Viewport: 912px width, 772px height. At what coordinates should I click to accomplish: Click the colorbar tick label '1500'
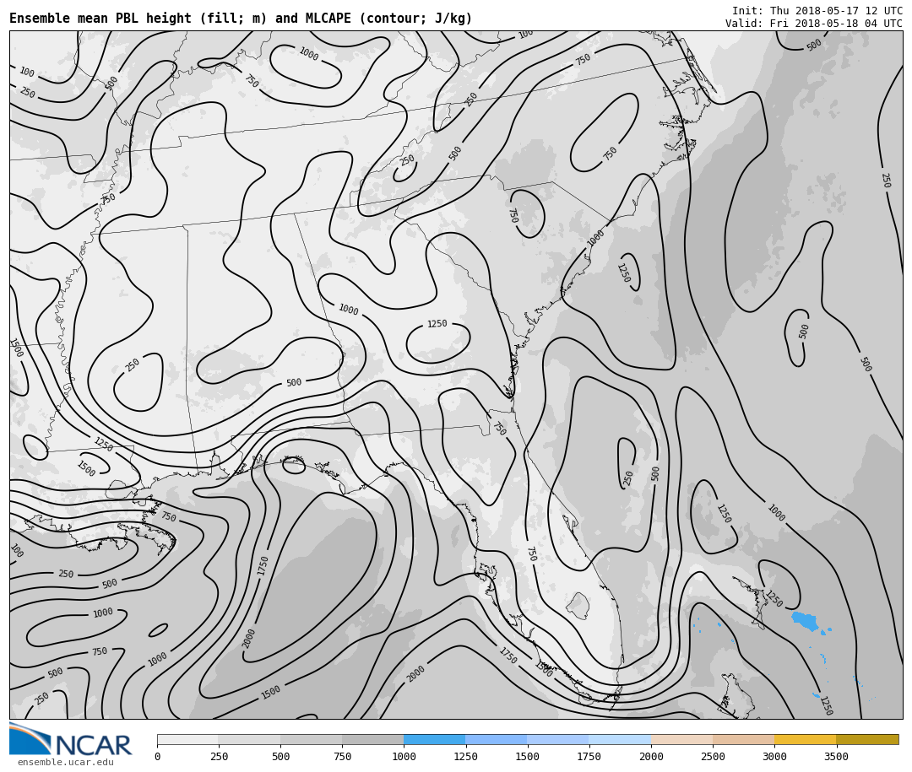tap(528, 756)
